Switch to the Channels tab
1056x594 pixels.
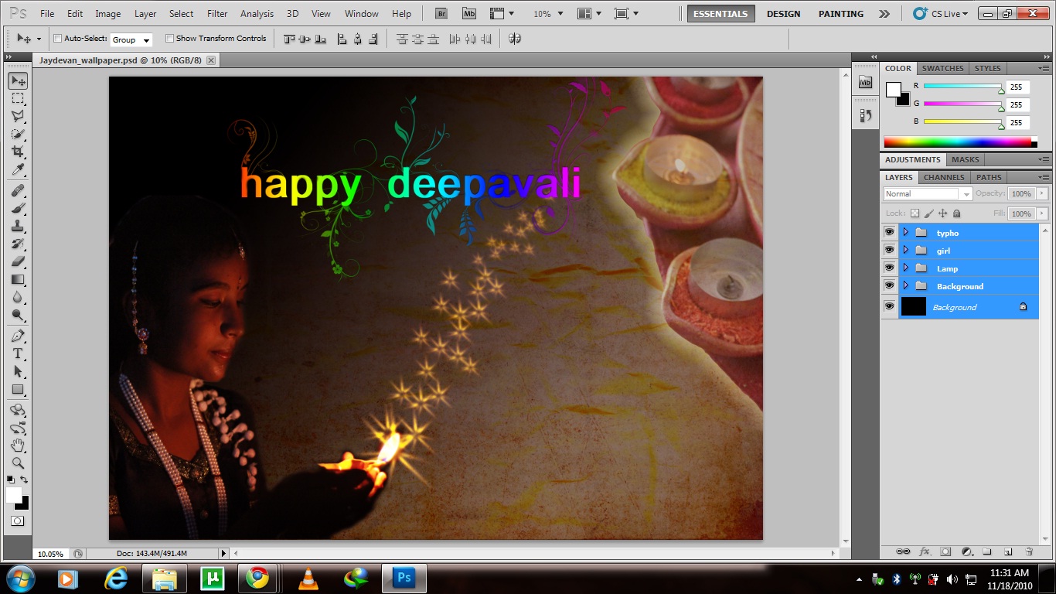coord(944,177)
